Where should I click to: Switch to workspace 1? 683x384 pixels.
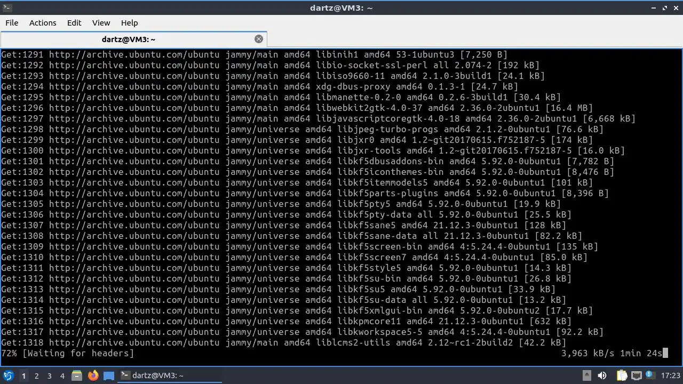point(23,376)
